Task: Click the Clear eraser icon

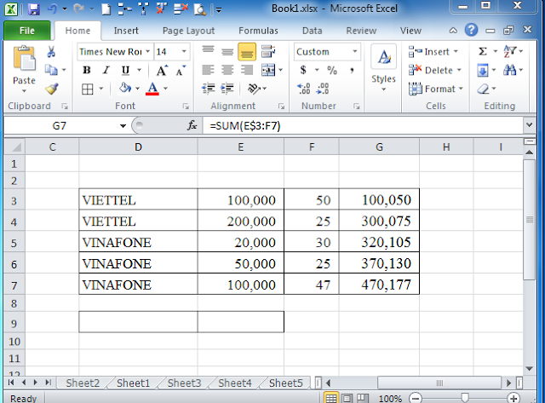Action: pos(483,89)
